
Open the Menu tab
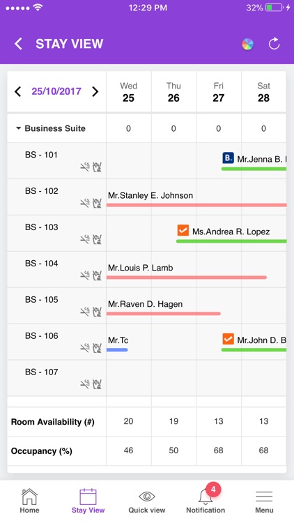pos(264,501)
